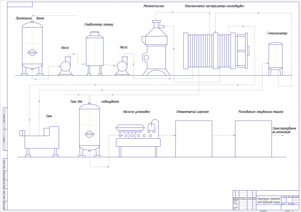The height and width of the screenshot is (212, 301).
Task: Click the label 'Розливально пакувальна машина'
Action: pyautogui.click(x=261, y=112)
